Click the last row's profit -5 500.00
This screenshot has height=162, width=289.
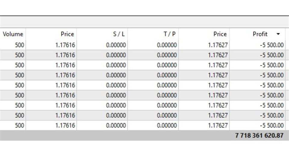272,125
